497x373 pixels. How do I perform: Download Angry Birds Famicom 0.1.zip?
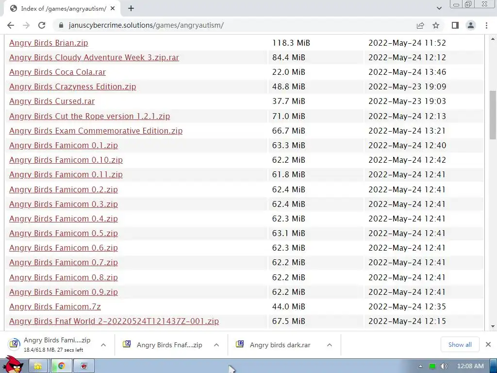click(64, 145)
